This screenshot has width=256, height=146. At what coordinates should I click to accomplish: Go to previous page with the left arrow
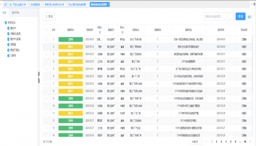point(207,141)
